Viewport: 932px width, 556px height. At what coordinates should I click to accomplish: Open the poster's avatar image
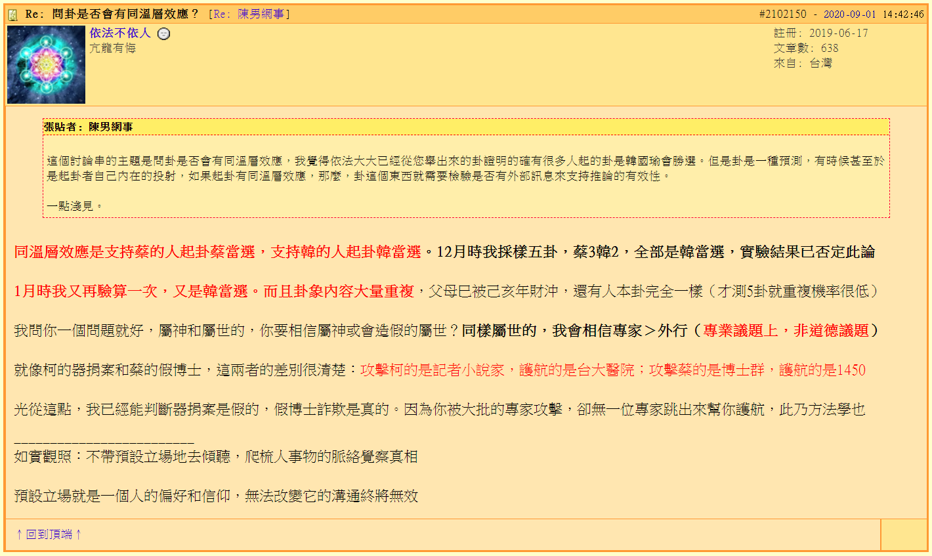[45, 65]
